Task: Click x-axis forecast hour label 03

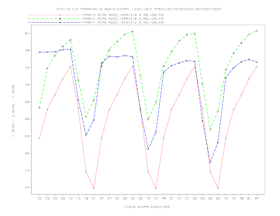Action: (47, 198)
